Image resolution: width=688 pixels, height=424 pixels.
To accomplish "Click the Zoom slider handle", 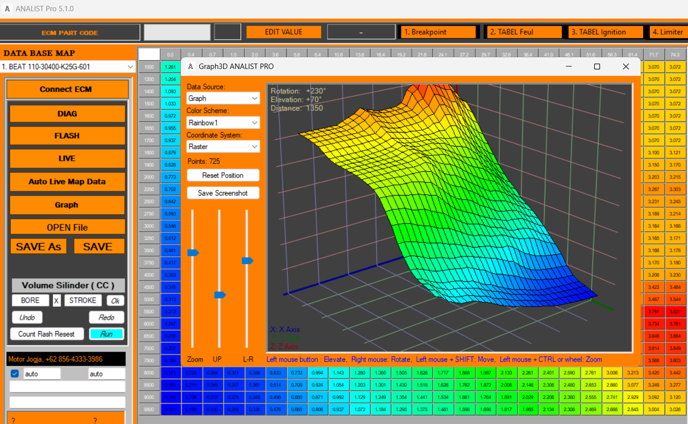I will (x=193, y=253).
